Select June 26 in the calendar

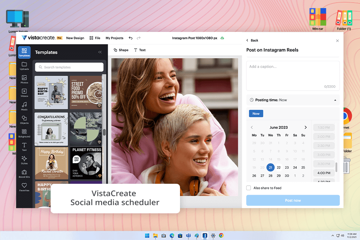point(254,175)
